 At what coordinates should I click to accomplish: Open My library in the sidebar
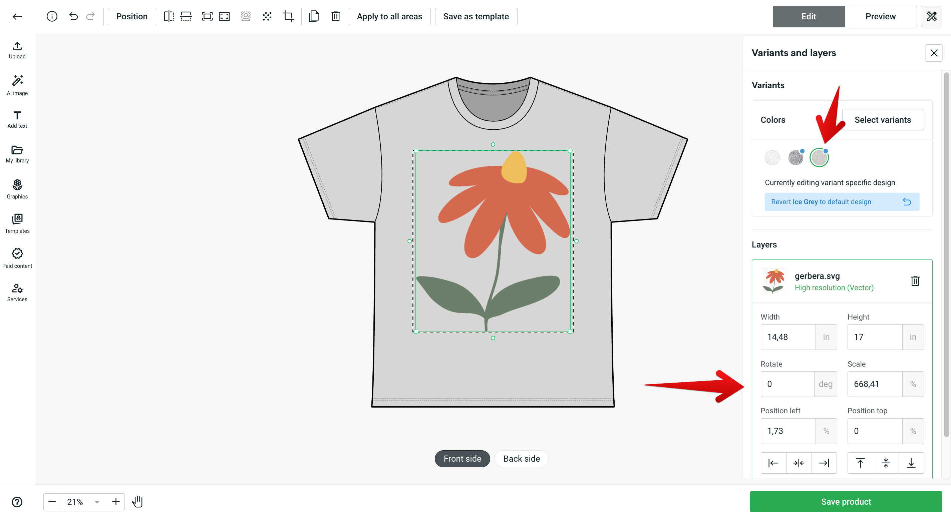17,154
